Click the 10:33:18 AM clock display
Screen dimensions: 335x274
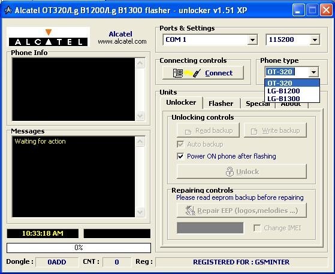[x=43, y=233]
